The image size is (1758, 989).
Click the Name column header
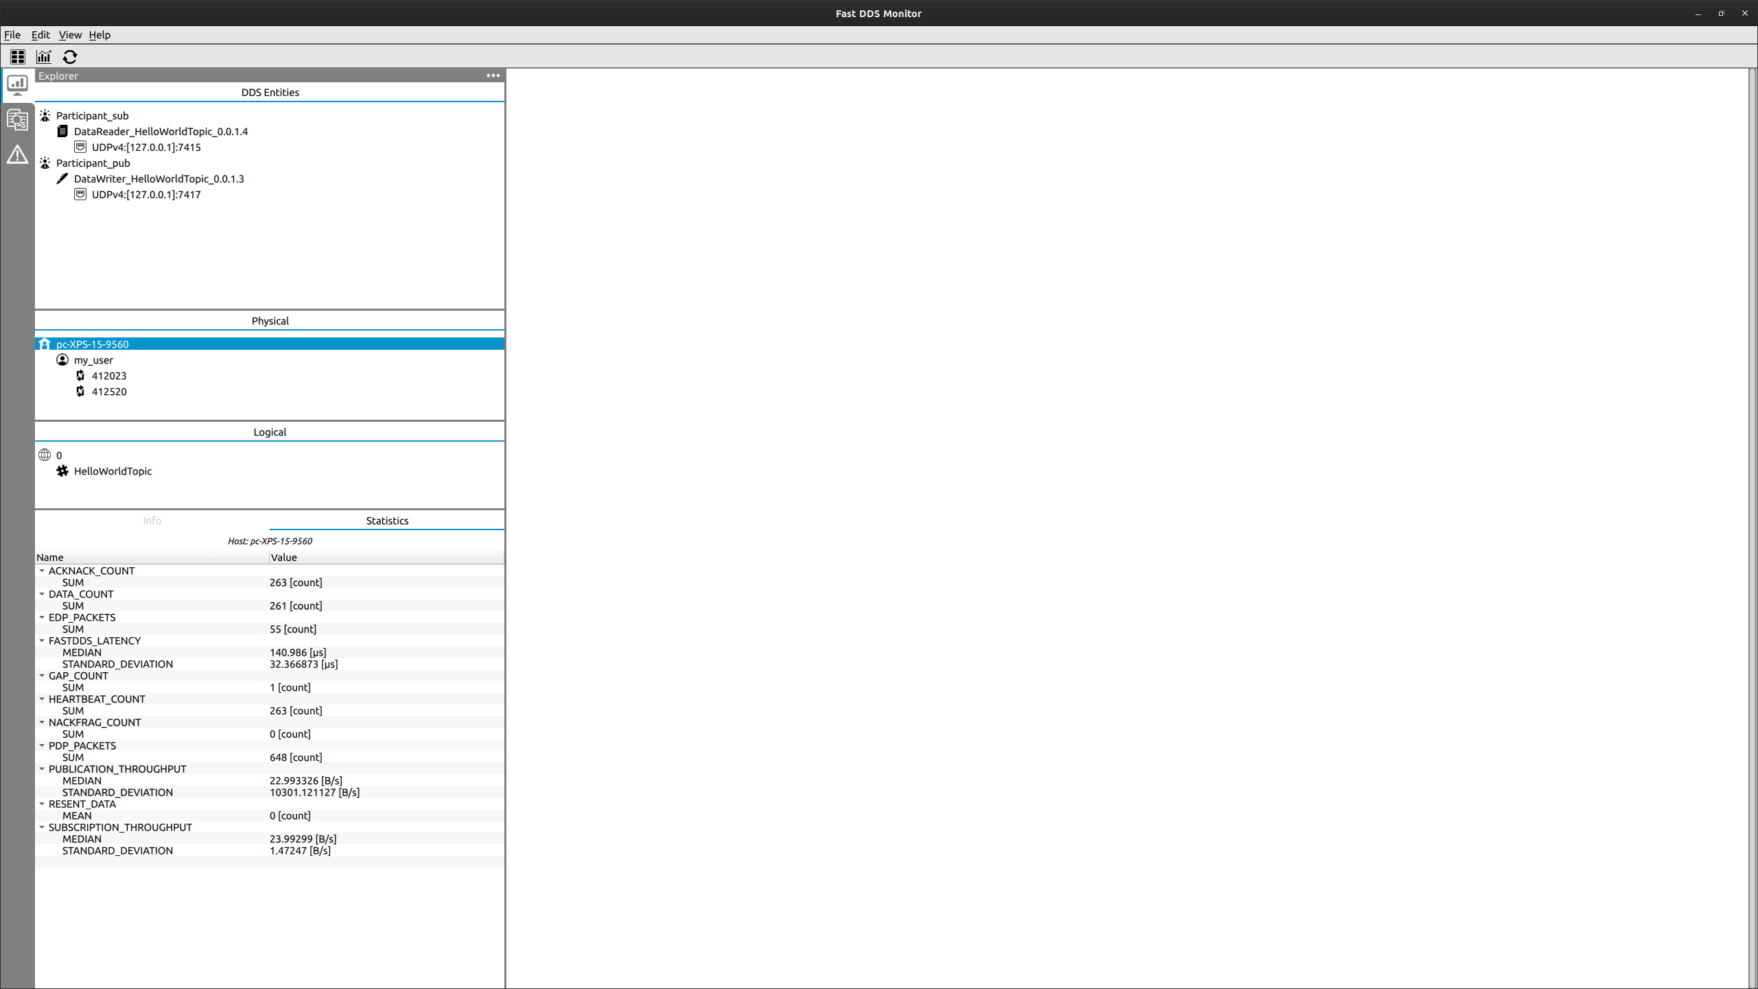pos(152,557)
